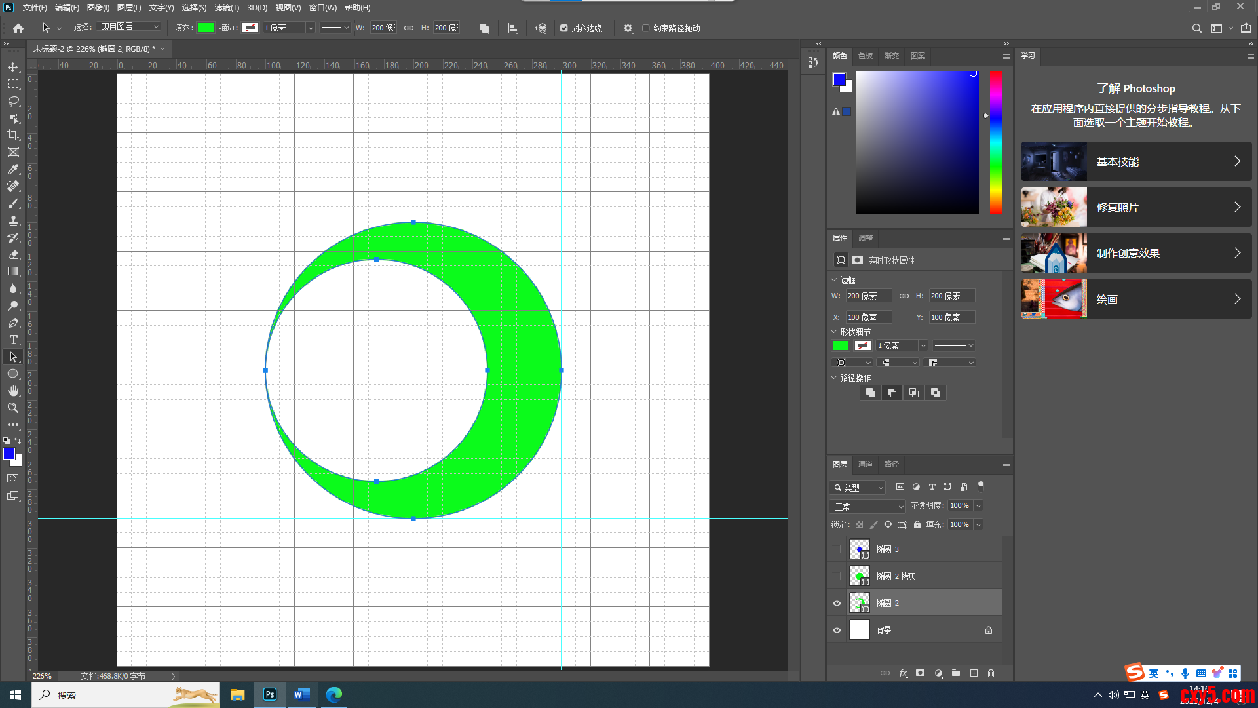
Task: Hide the 椭圆 2 layer
Action: coord(837,603)
